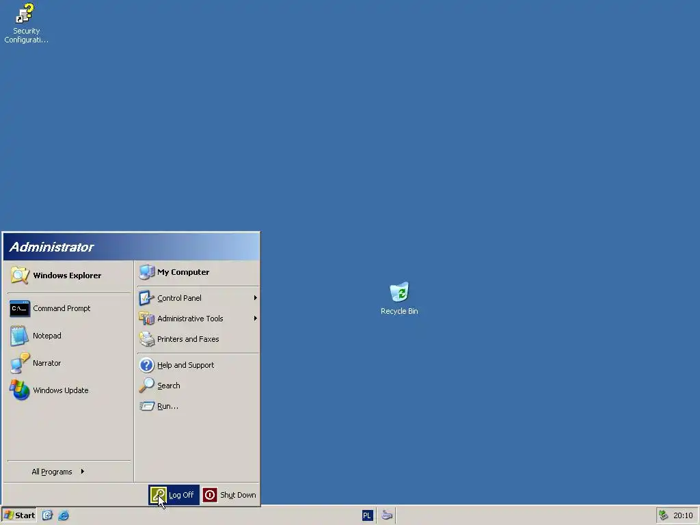Click the Administrative Tools icon
This screenshot has width=700, height=525.
pyautogui.click(x=146, y=319)
